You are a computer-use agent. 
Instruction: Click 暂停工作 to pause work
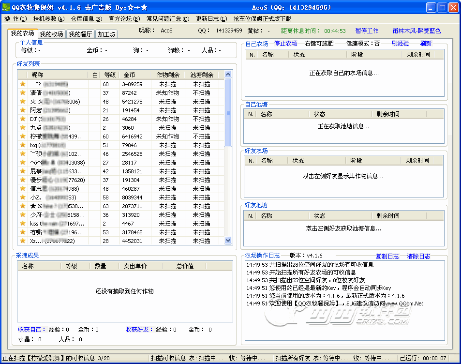point(367,31)
